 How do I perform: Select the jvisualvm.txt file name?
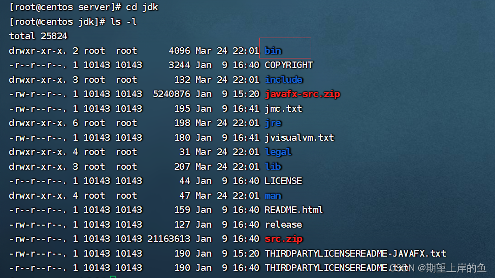299,138
